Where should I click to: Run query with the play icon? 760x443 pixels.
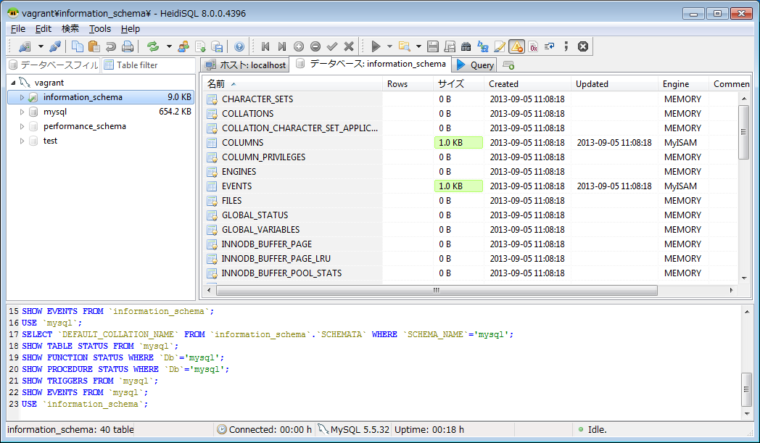click(x=376, y=46)
